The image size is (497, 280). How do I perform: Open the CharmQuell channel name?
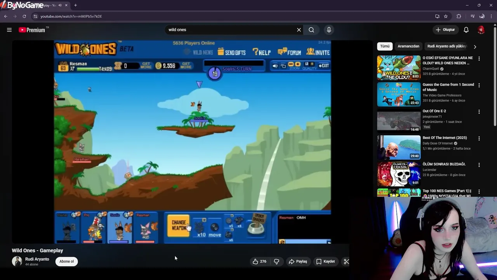[431, 69]
